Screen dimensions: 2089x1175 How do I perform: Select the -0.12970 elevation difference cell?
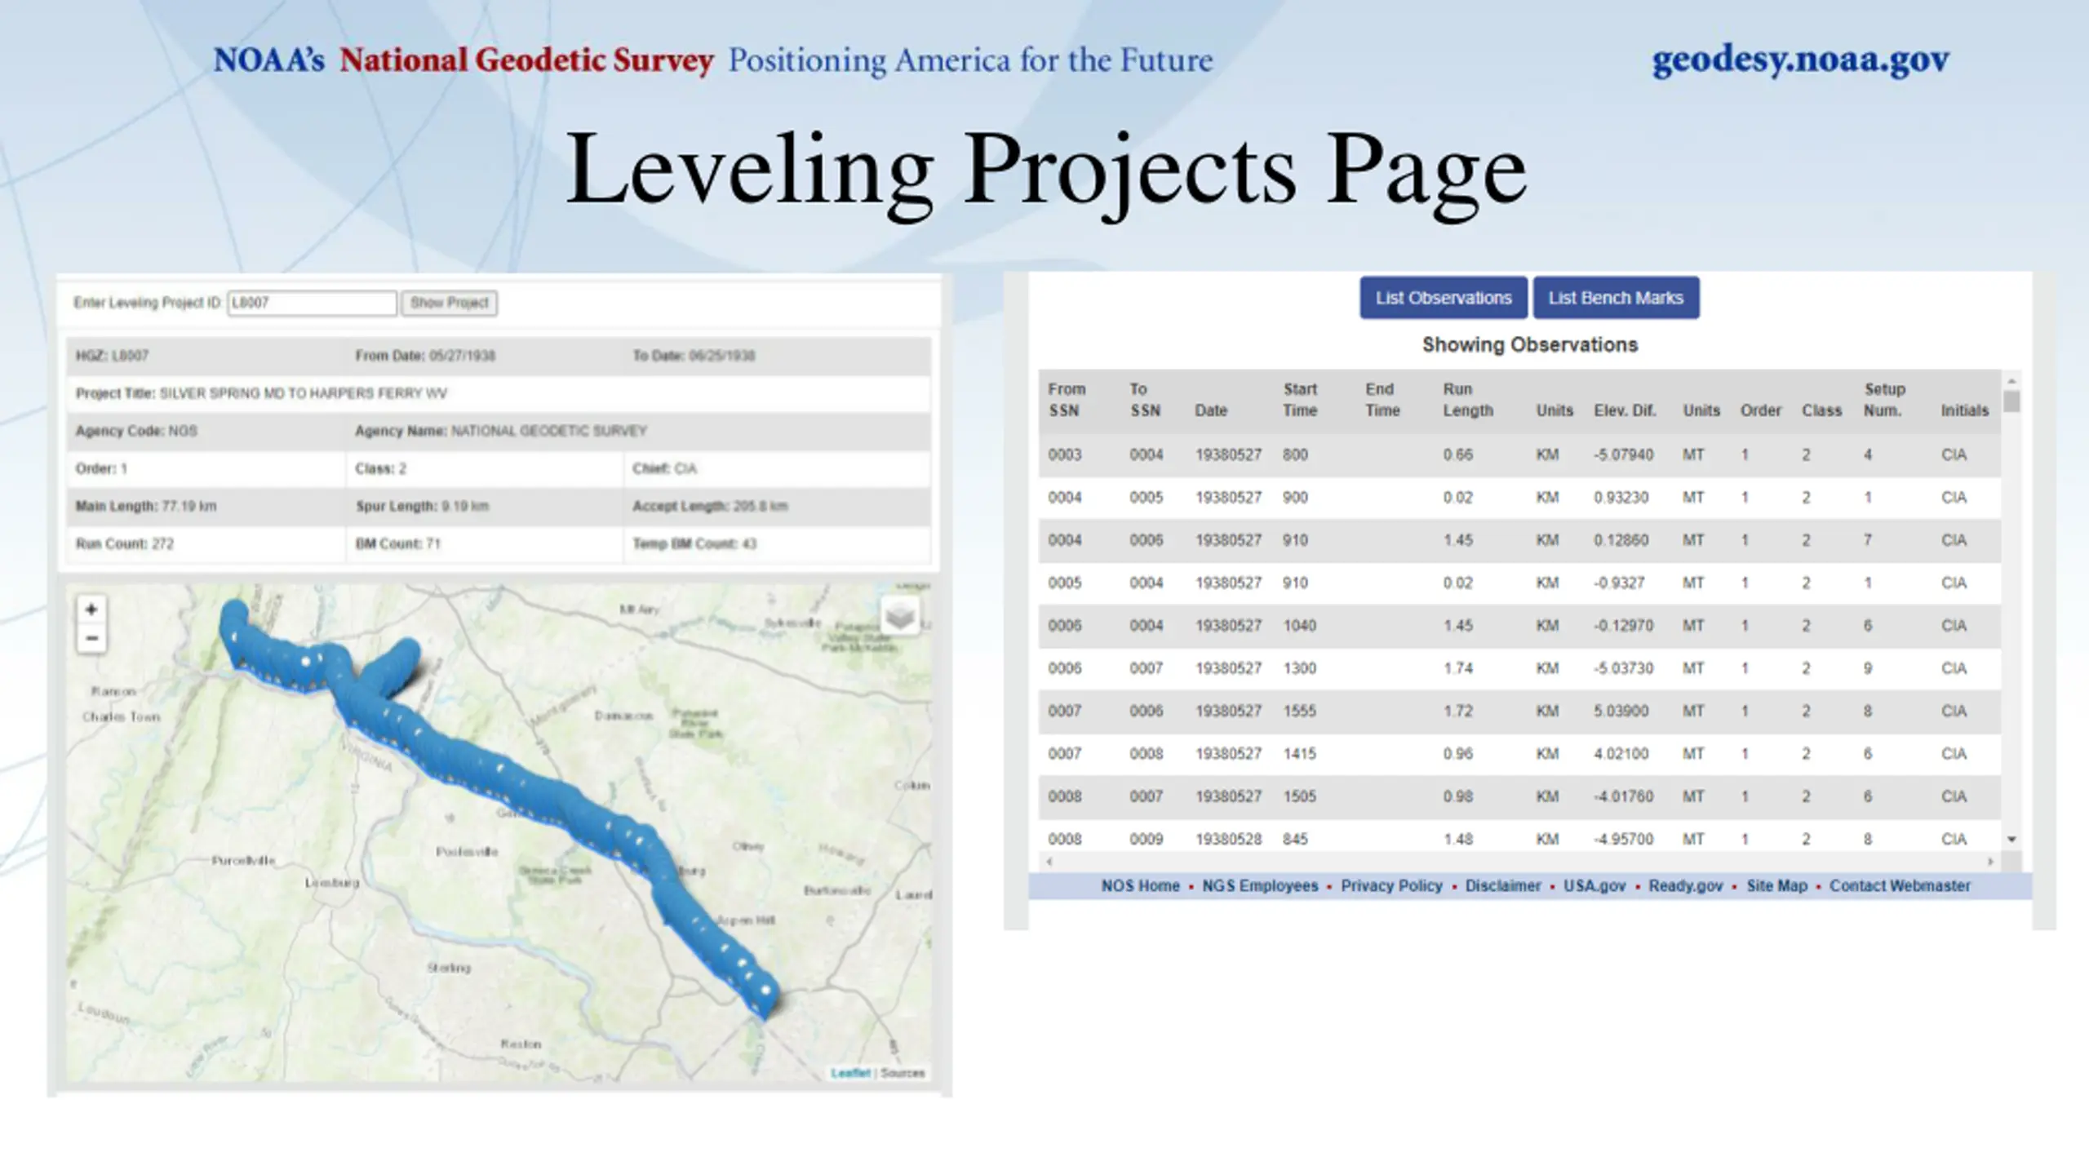click(1623, 626)
